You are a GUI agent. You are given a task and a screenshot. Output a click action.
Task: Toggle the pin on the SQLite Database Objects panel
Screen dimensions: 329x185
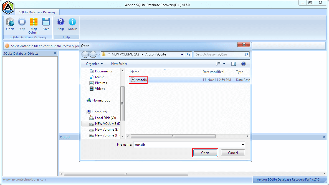(55, 54)
